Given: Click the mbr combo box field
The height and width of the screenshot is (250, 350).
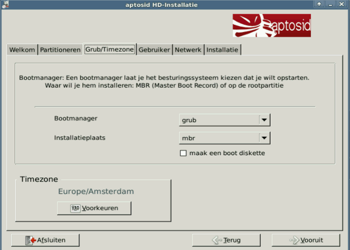Looking at the screenshot, I should pos(218,138).
